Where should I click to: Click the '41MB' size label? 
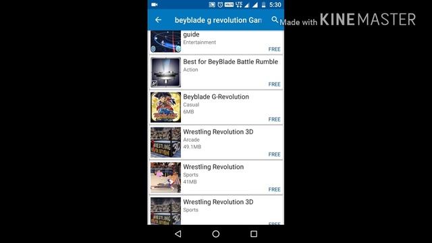pyautogui.click(x=190, y=182)
